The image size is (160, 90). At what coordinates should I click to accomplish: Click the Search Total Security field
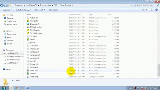coord(146,5)
